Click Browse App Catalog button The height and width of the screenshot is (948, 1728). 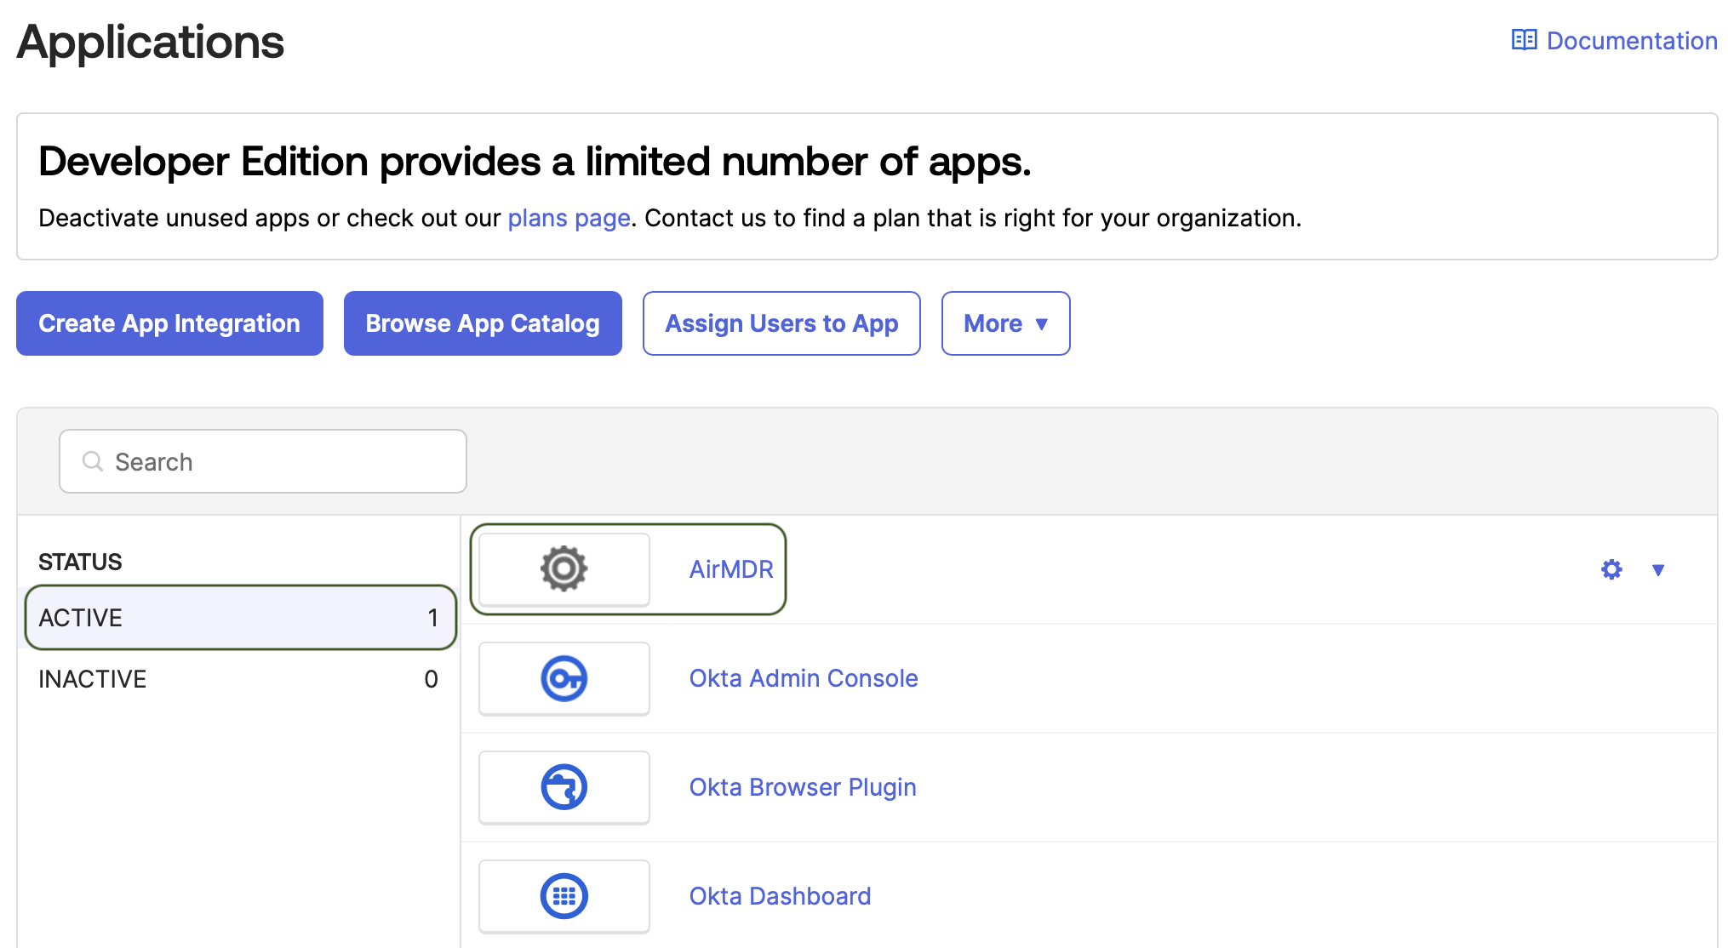(483, 323)
